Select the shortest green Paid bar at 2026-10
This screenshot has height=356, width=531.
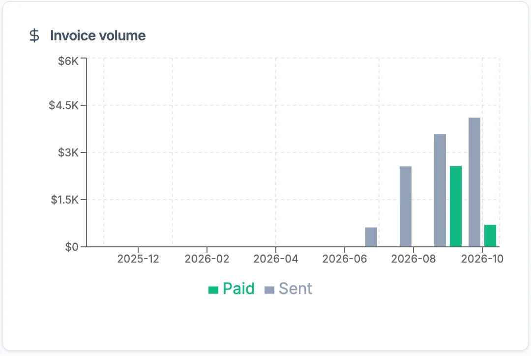click(x=490, y=236)
